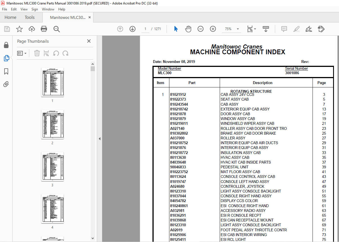Click the stamp tool icon in the toolbar
Screen dimensions: 339x242
(x=321, y=29)
